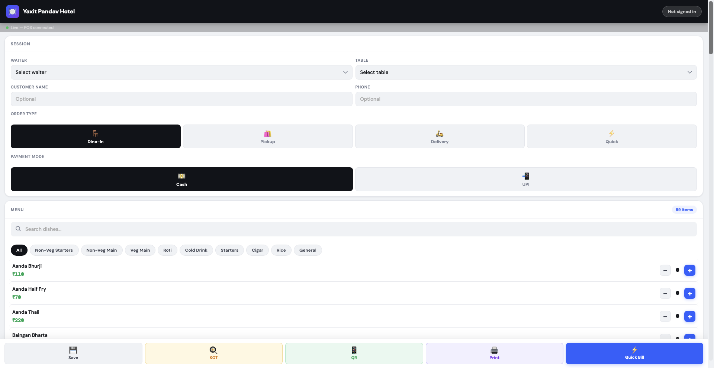Click the 89 items badge

(x=684, y=210)
